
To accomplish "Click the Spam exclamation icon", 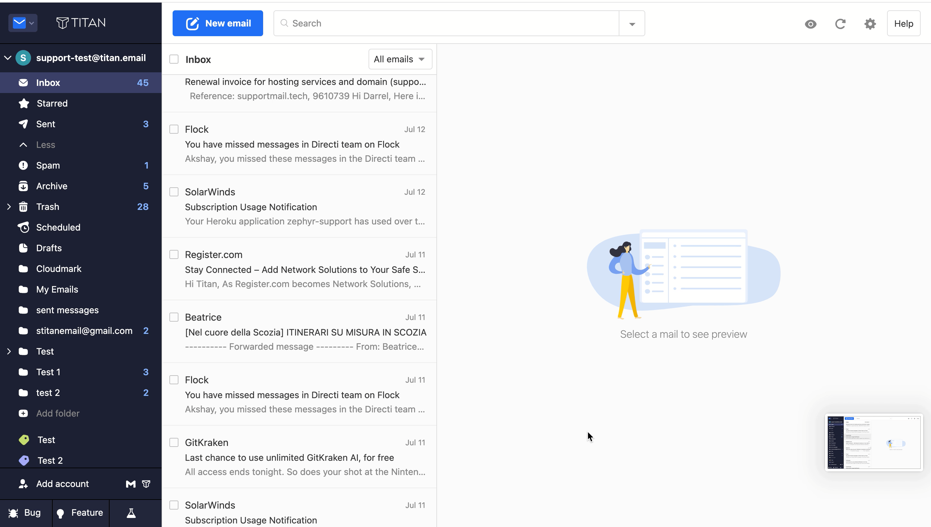I will 23,165.
